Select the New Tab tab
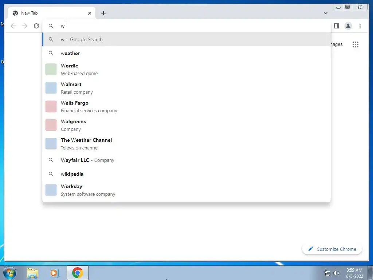 (52, 13)
